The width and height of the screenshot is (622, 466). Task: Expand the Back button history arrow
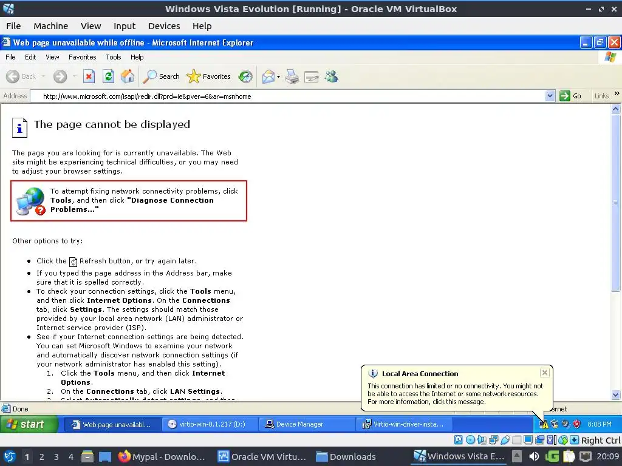pos(43,76)
